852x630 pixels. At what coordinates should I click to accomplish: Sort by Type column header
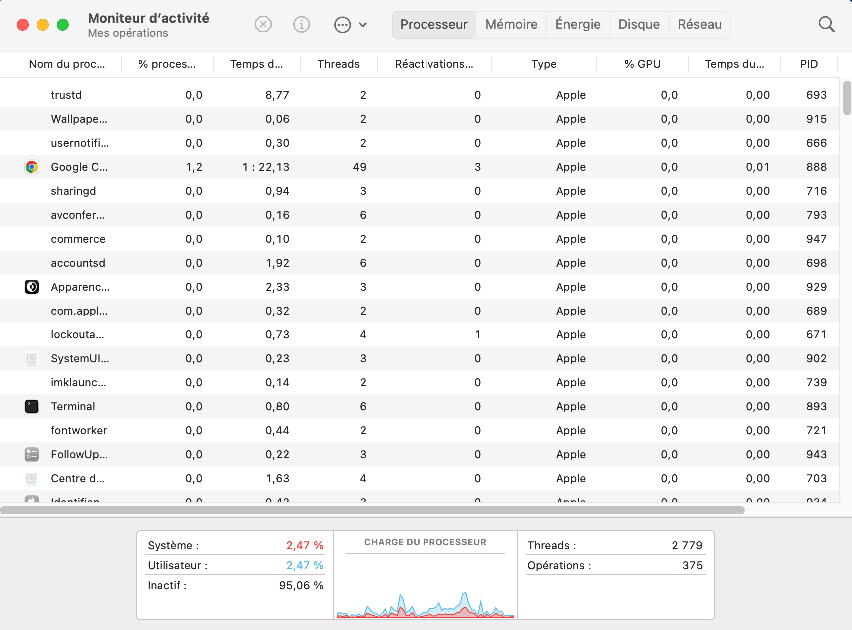pyautogui.click(x=544, y=64)
